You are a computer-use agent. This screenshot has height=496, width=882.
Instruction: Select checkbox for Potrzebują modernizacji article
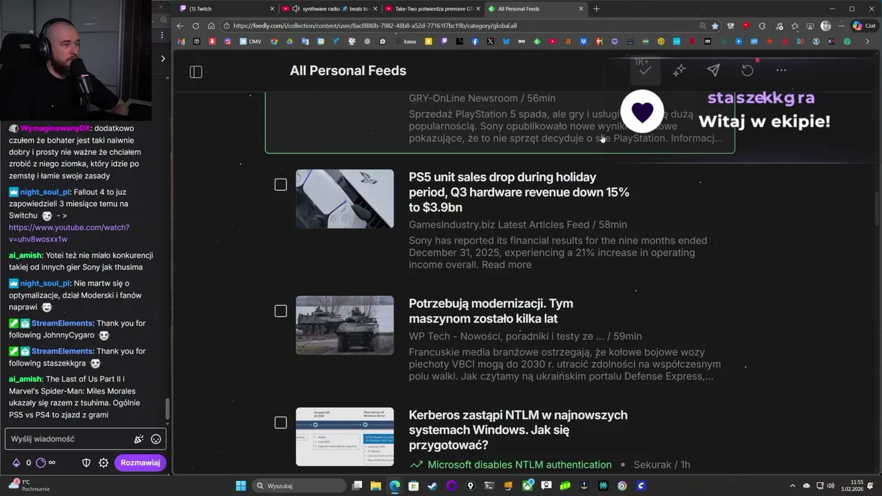(280, 311)
